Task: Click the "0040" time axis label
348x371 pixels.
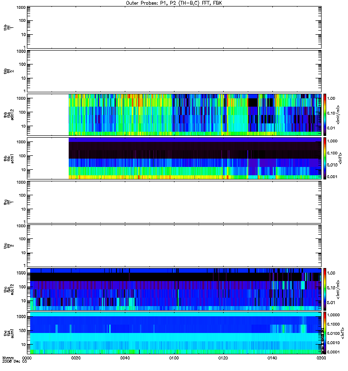Action: (125, 358)
